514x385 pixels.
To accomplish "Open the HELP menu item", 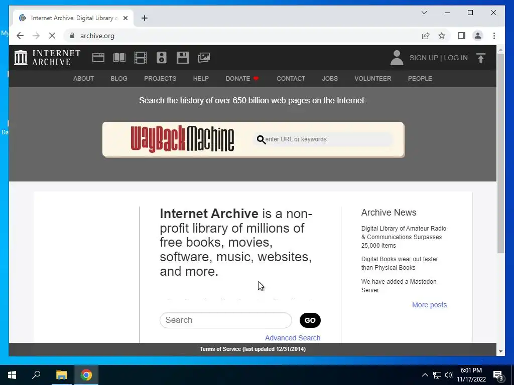I will click(201, 79).
